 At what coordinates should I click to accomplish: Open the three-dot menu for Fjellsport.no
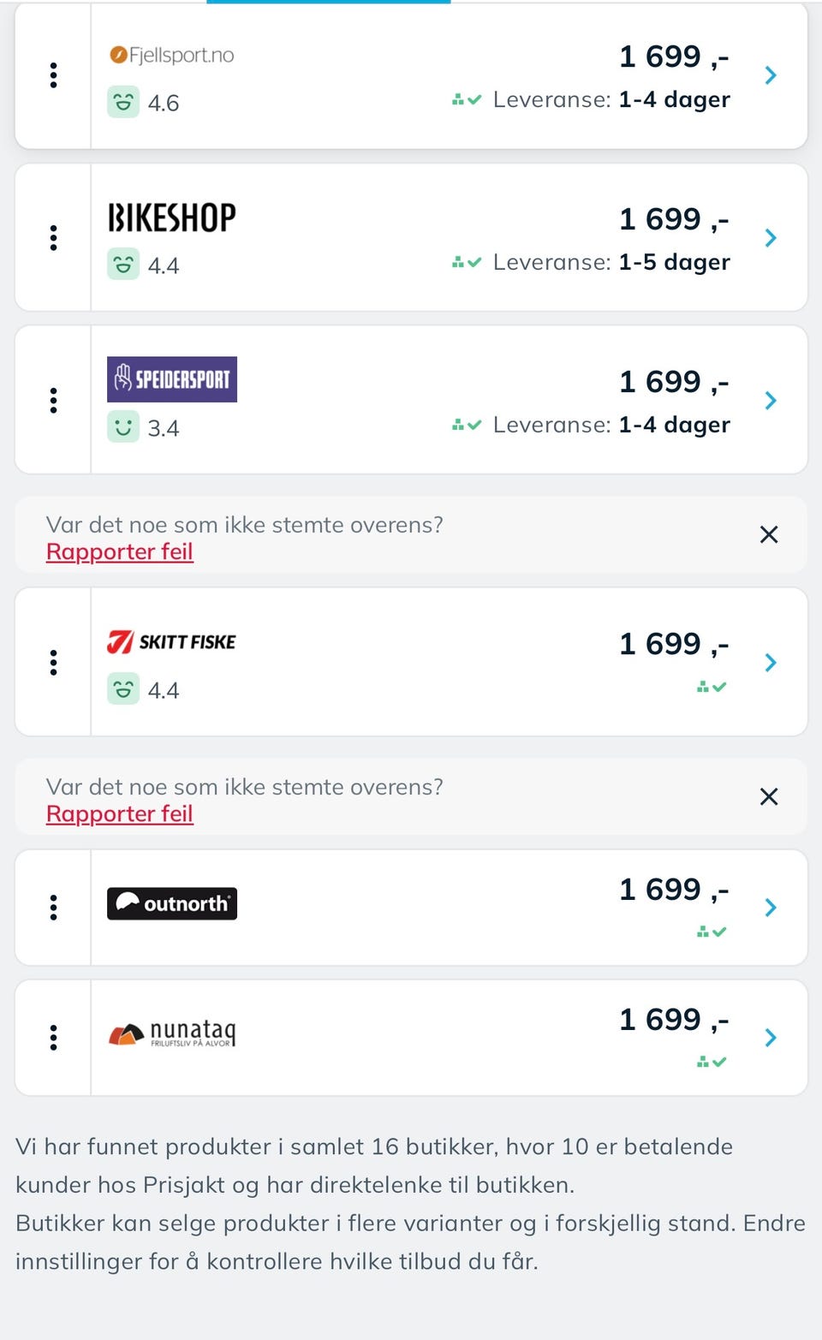click(54, 75)
